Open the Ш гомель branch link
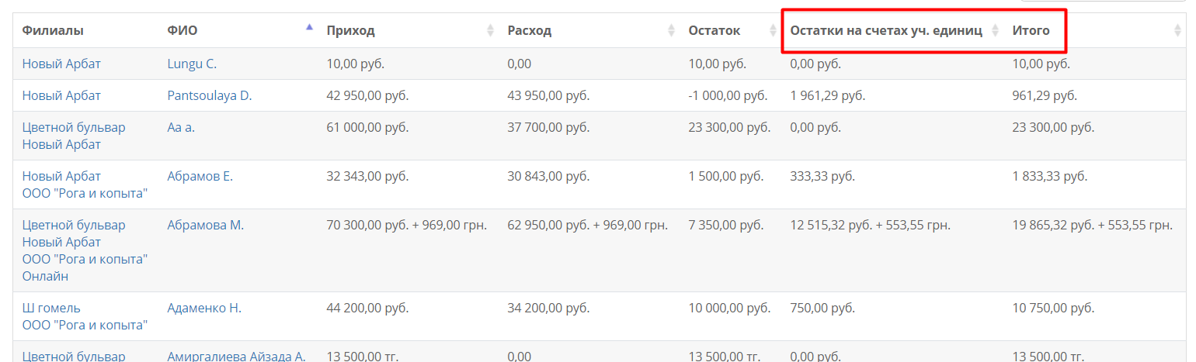 click(x=51, y=308)
